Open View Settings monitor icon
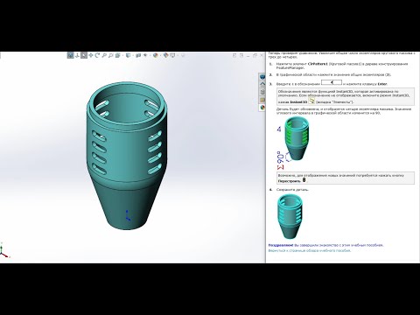This screenshot has width=420, height=315. [172, 55]
